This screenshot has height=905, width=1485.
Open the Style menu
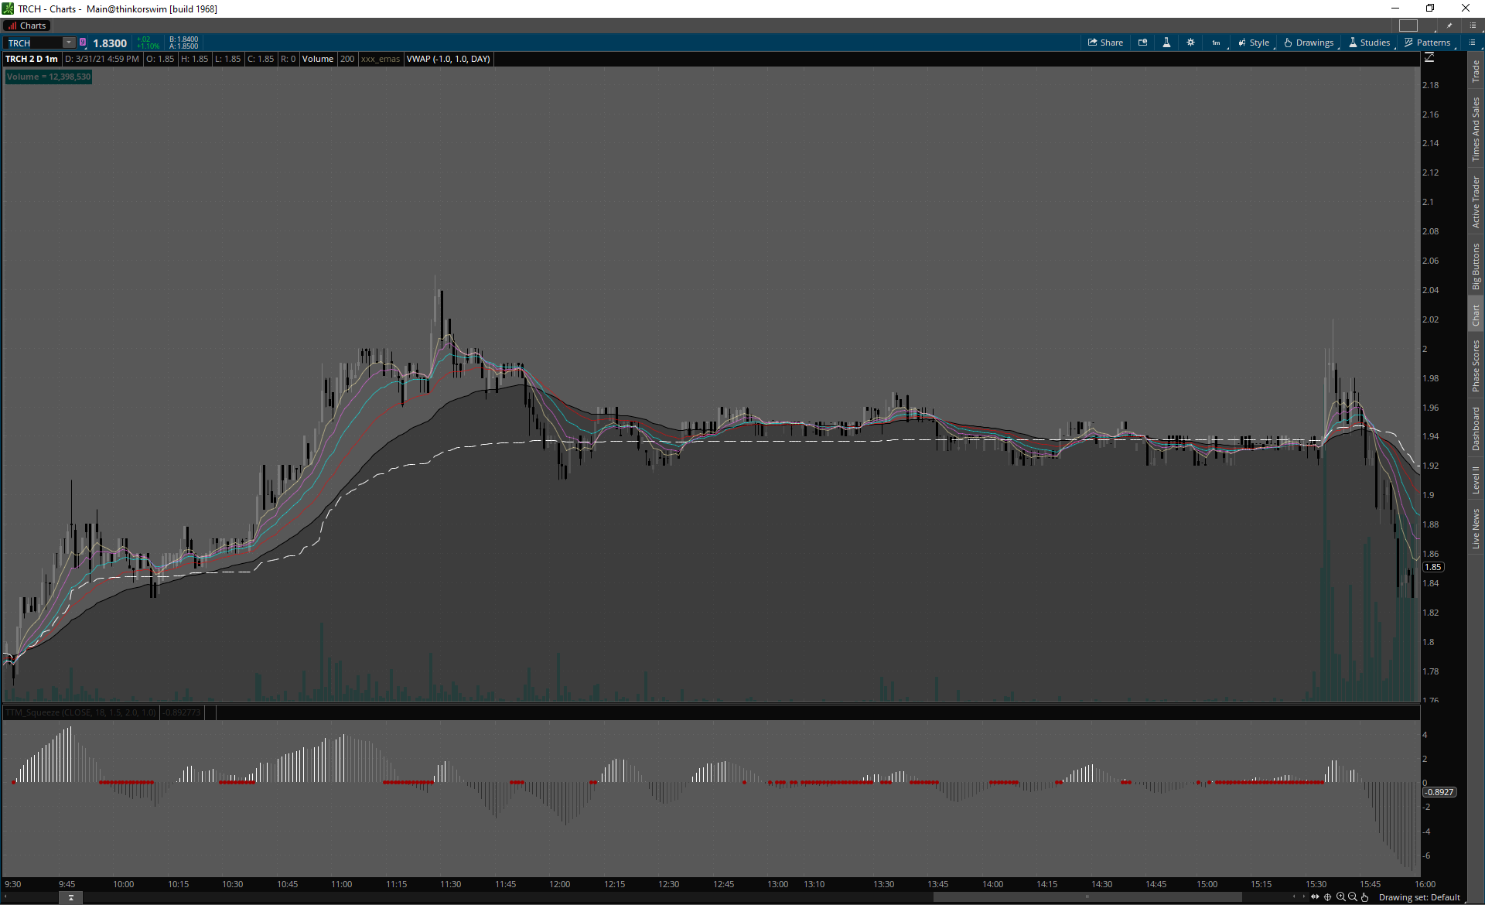click(1254, 43)
